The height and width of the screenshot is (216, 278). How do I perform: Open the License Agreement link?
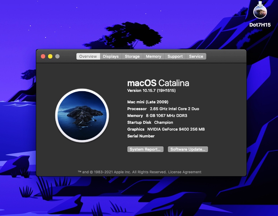coord(185,172)
